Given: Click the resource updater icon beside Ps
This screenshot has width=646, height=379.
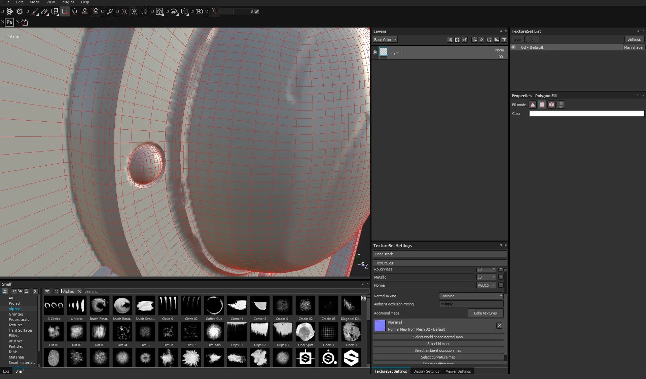Looking at the screenshot, I should 24,22.
